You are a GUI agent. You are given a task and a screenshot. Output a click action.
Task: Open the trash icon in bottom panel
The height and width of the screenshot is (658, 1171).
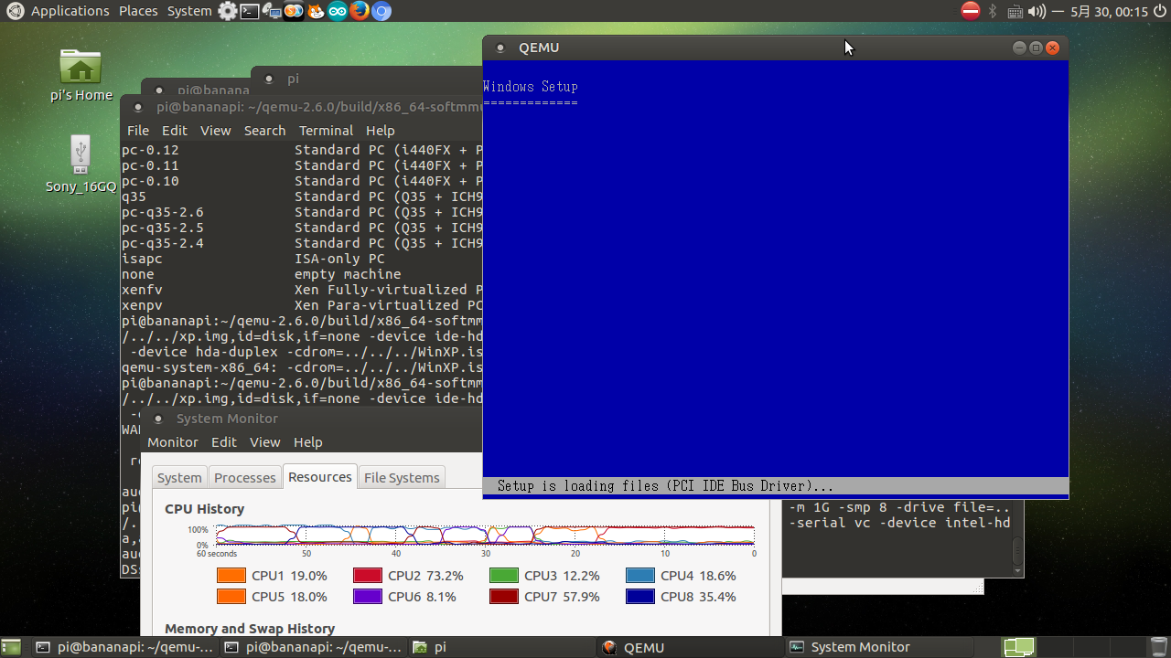point(1159,647)
